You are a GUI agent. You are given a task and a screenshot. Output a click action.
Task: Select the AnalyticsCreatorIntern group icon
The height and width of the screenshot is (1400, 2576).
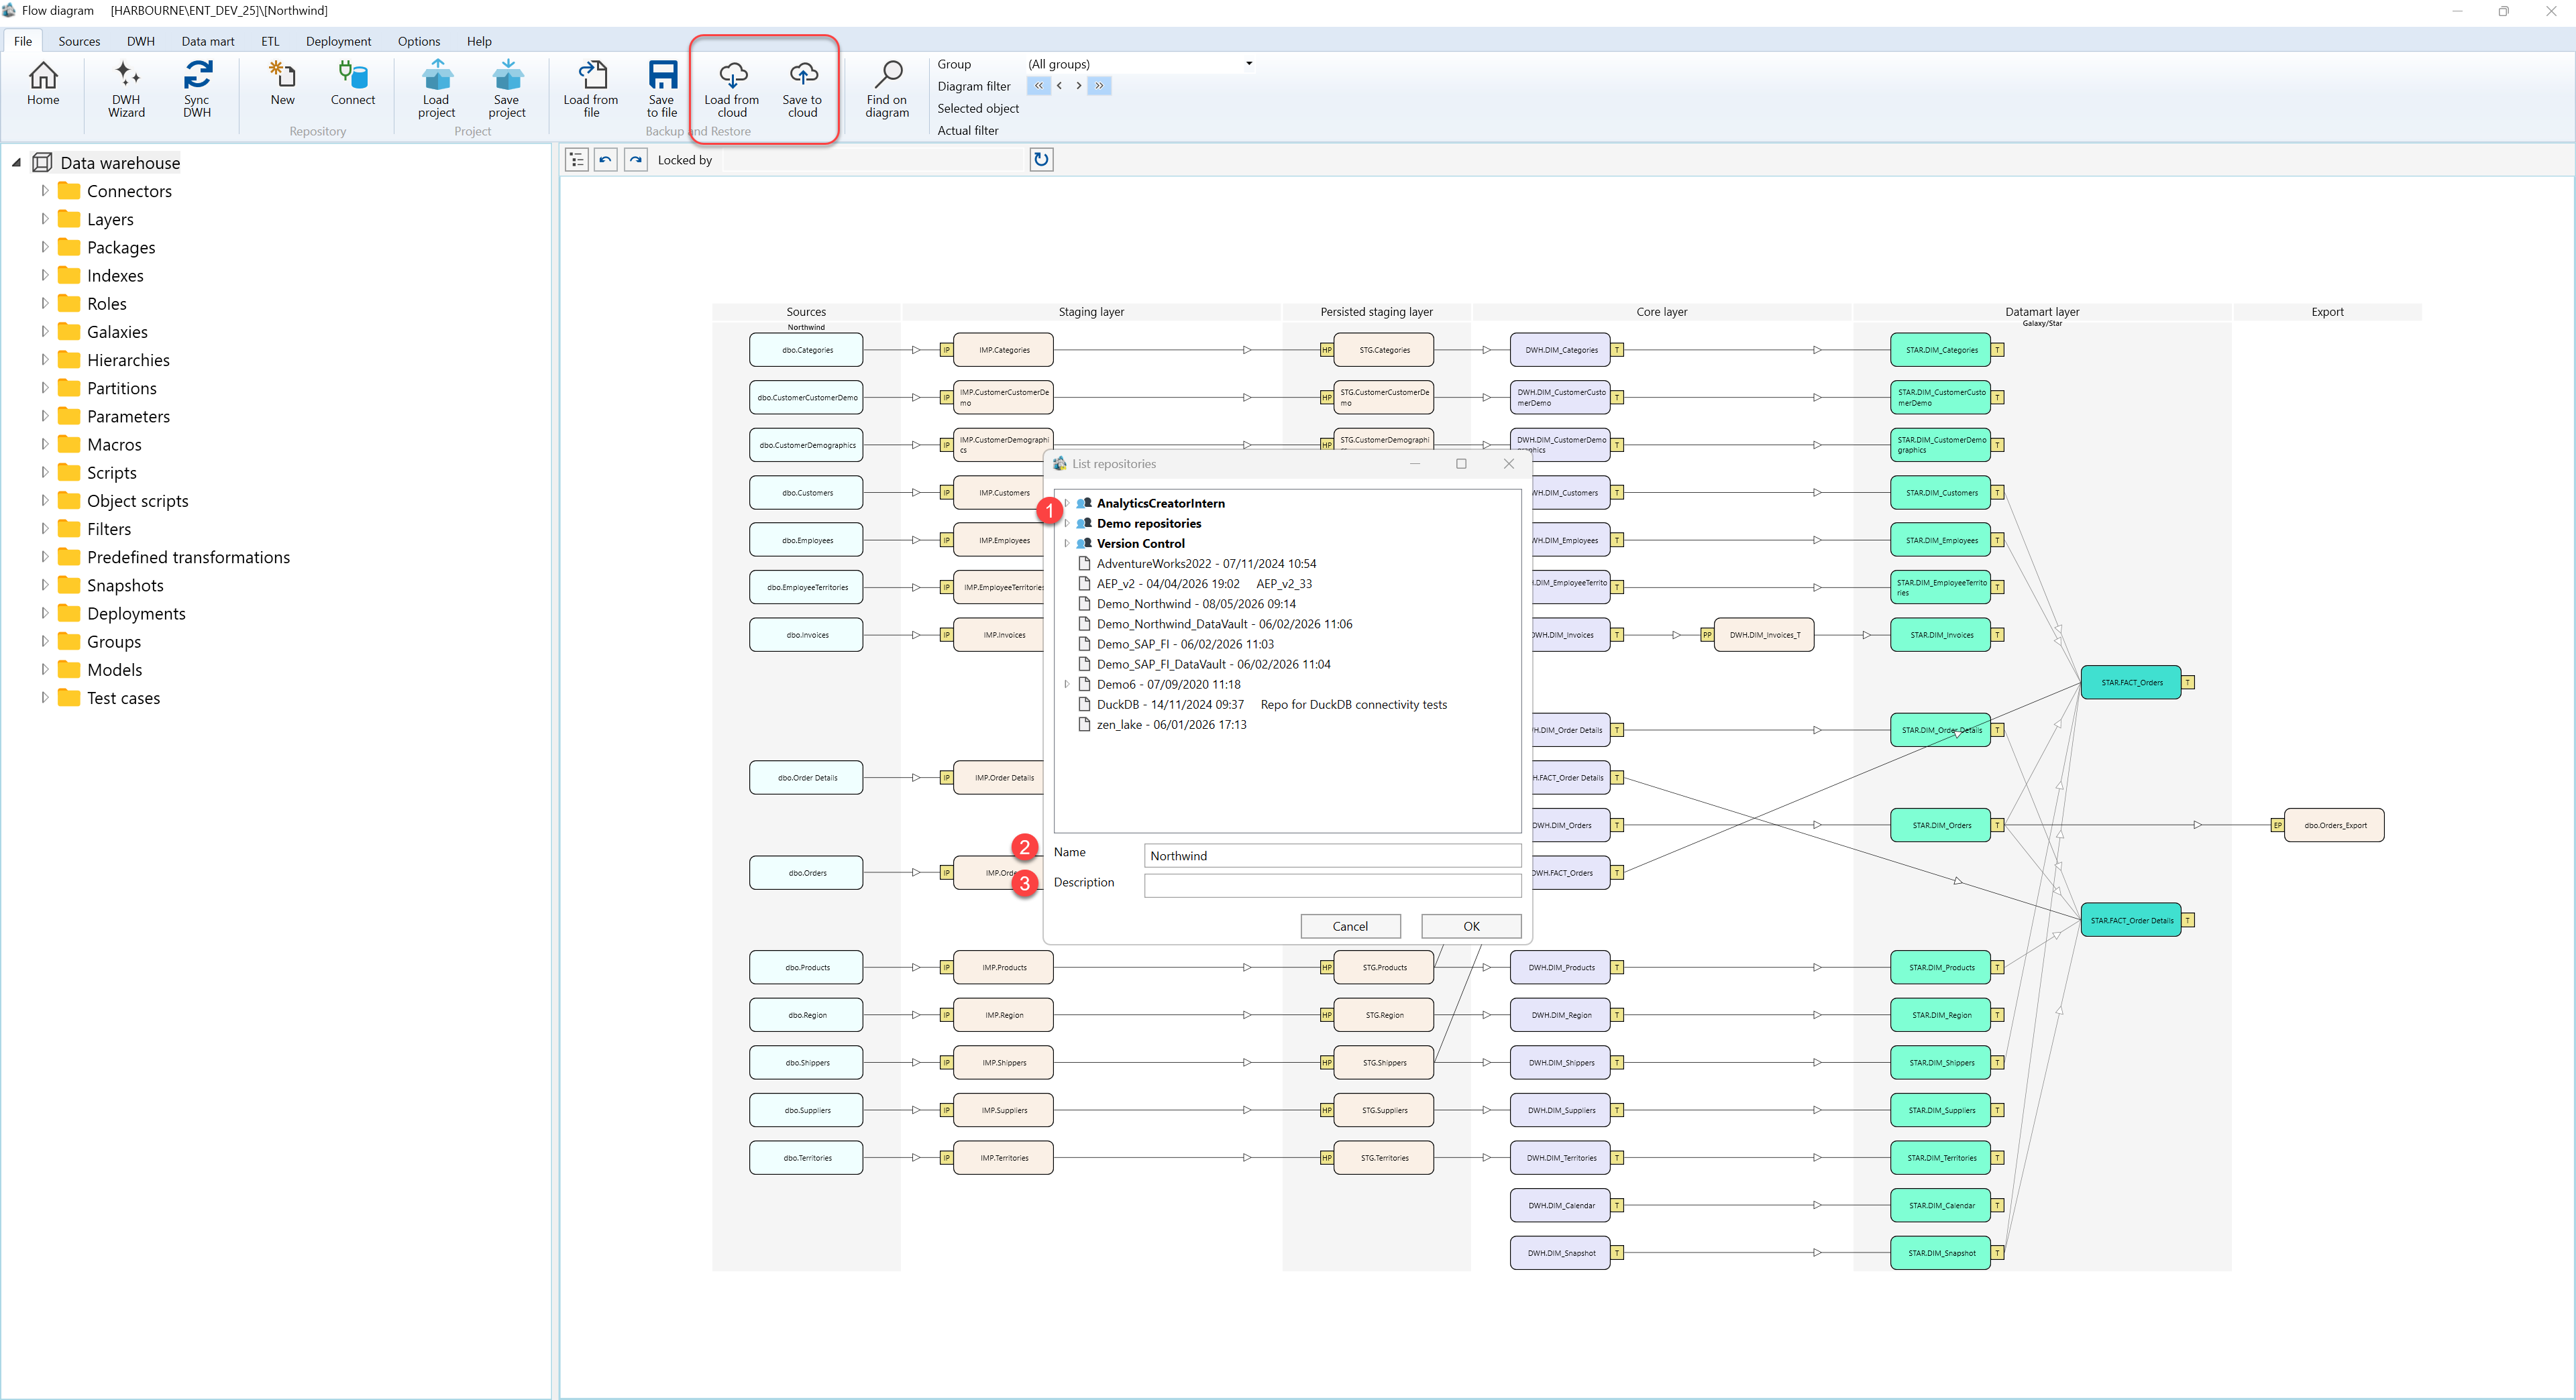coord(1084,503)
